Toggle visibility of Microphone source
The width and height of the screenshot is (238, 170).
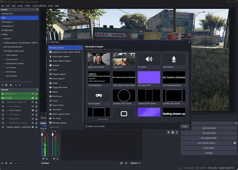[32, 94]
